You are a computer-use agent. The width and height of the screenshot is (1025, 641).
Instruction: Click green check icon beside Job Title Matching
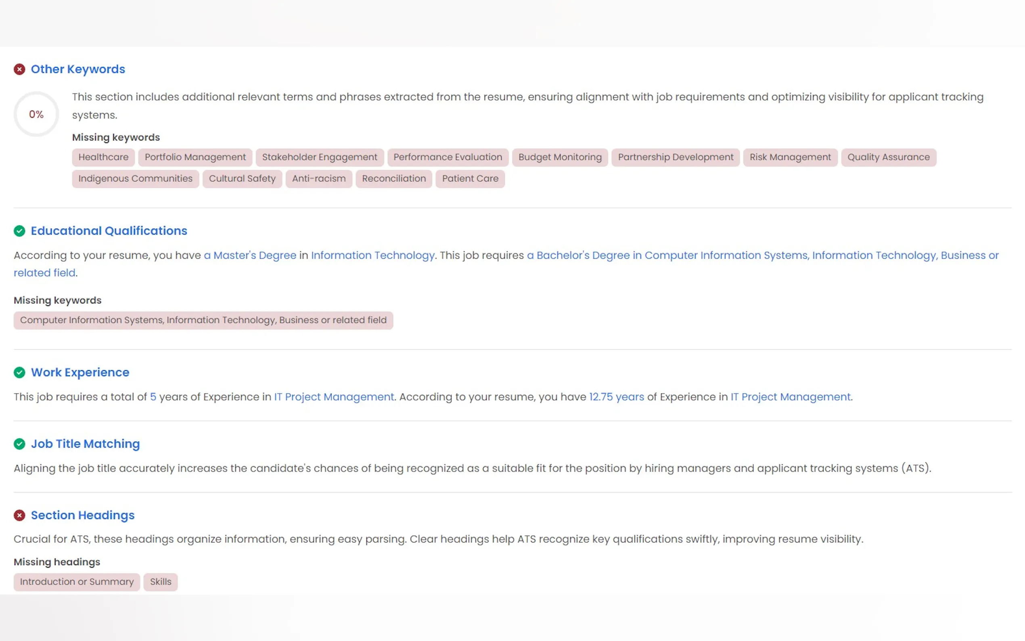(19, 444)
